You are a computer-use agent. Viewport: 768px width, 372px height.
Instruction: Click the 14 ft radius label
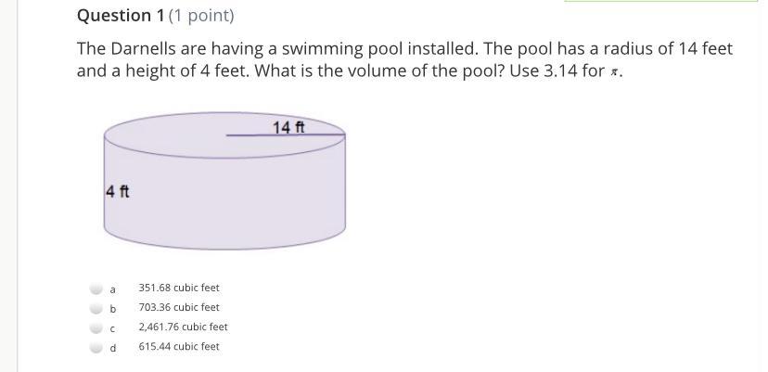click(288, 127)
